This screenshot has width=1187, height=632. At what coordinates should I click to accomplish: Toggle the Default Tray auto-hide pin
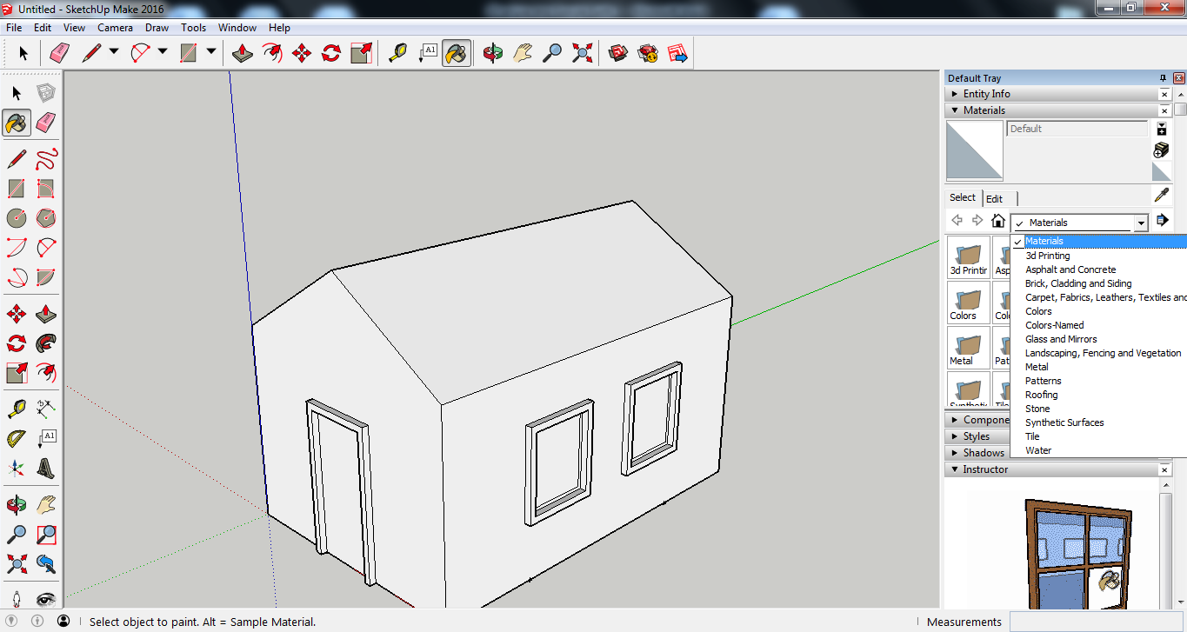1164,78
